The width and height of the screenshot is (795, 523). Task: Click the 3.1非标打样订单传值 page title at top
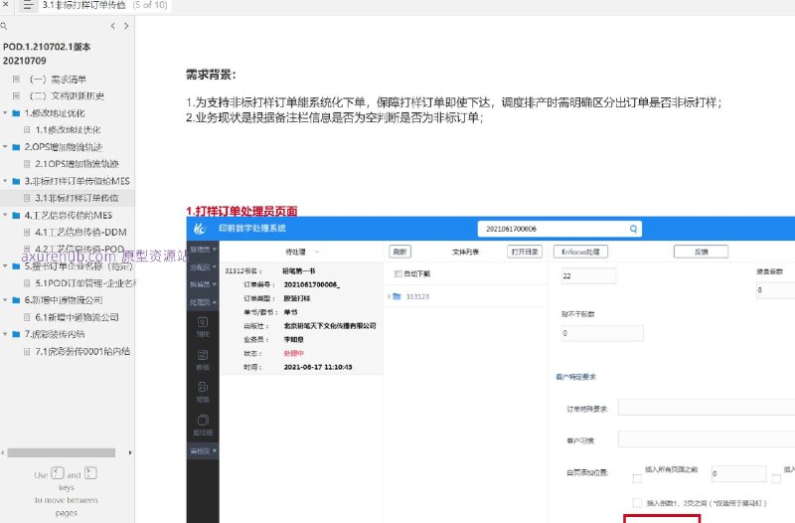click(x=83, y=5)
